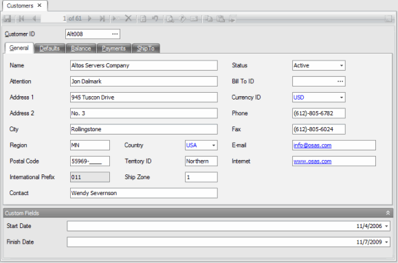Click the Postal Code field
This screenshot has width=398, height=263.
point(90,161)
